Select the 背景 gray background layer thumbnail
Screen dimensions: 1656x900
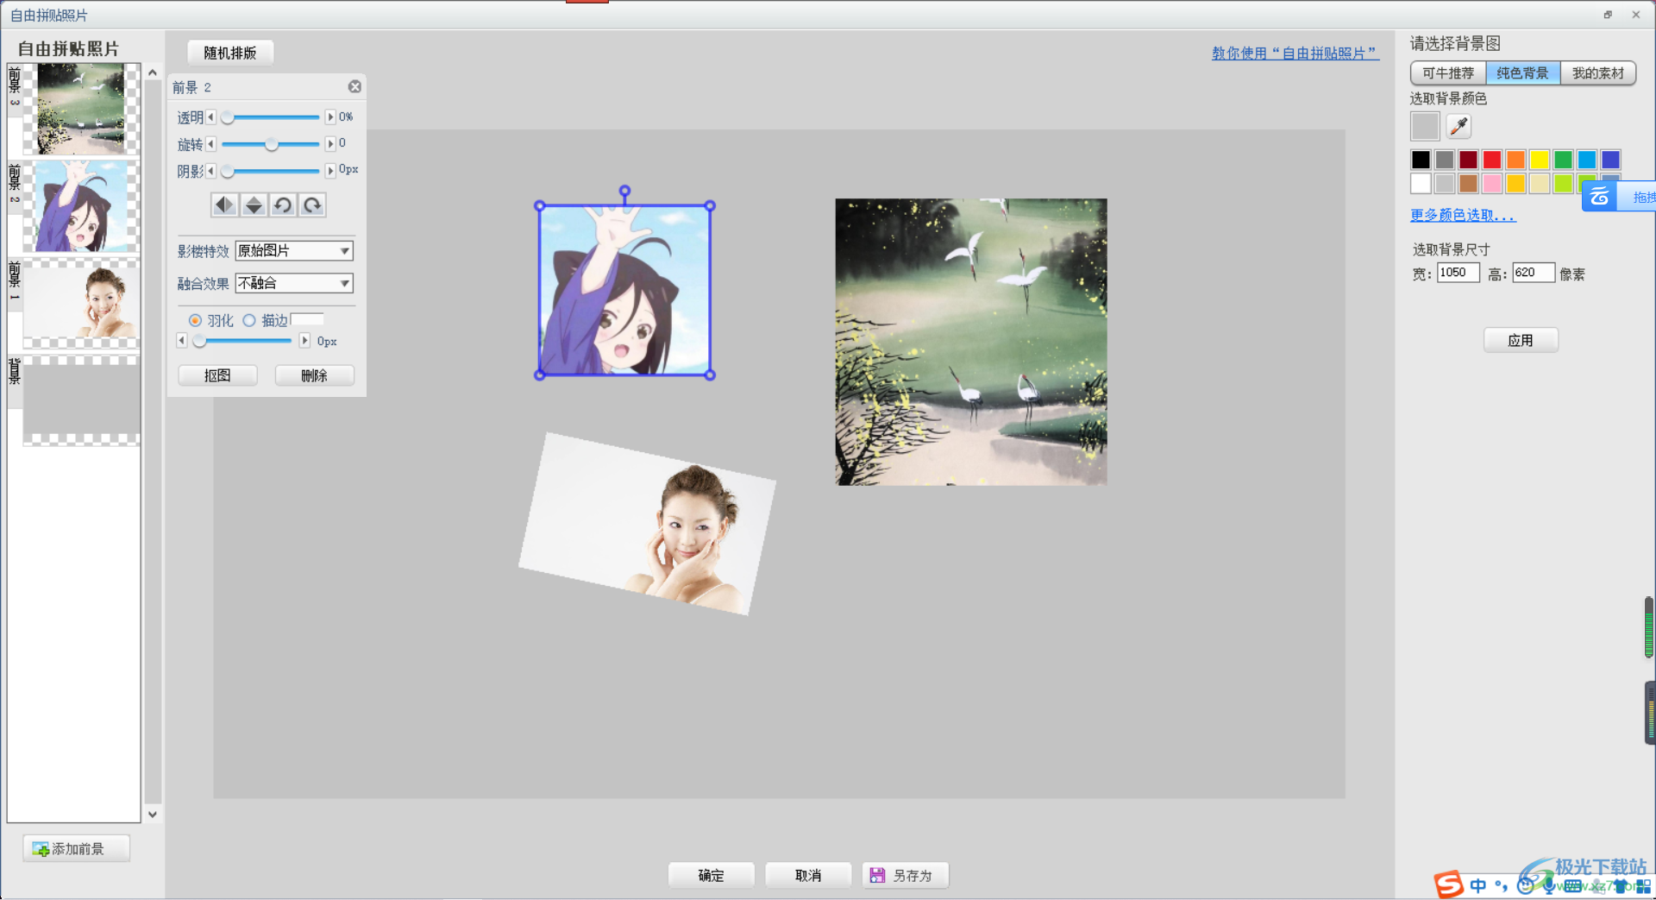pyautogui.click(x=81, y=401)
